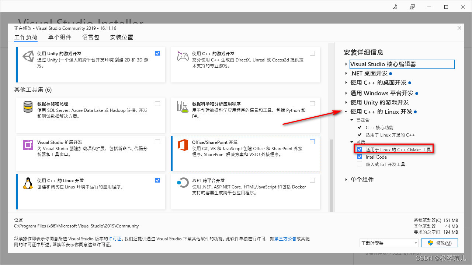The image size is (472, 265).
Task: Check the embedded IoT development tools option
Action: [x=360, y=164]
